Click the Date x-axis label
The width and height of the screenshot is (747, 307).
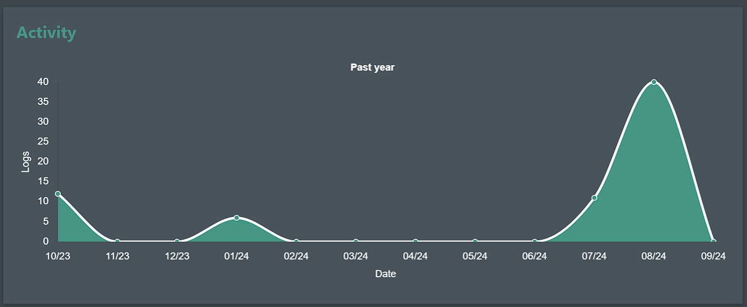click(385, 273)
